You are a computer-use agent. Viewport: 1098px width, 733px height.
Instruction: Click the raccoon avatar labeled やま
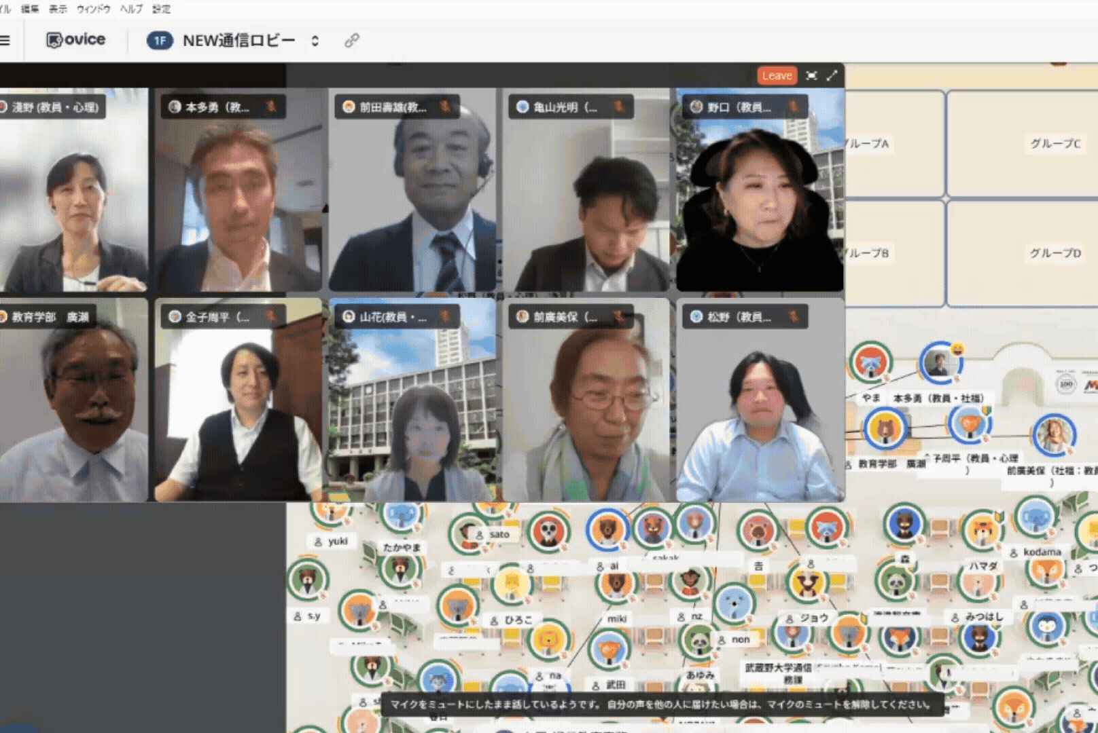[870, 363]
